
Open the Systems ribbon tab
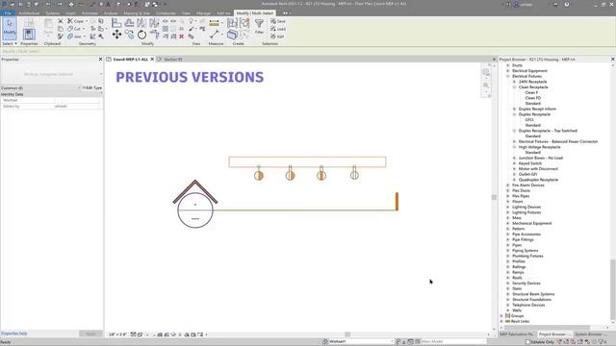coord(53,12)
